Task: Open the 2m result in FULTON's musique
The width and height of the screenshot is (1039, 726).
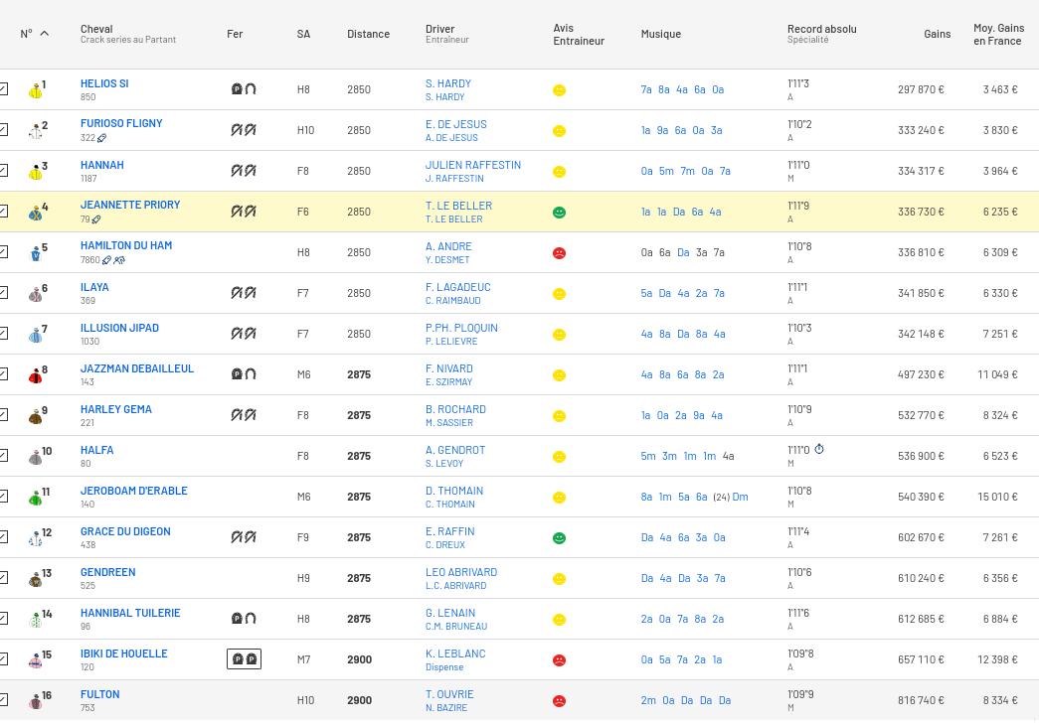Action: tap(648, 700)
